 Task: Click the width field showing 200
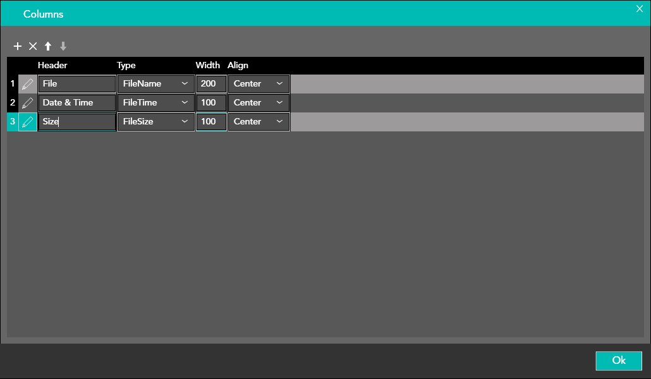tap(211, 84)
